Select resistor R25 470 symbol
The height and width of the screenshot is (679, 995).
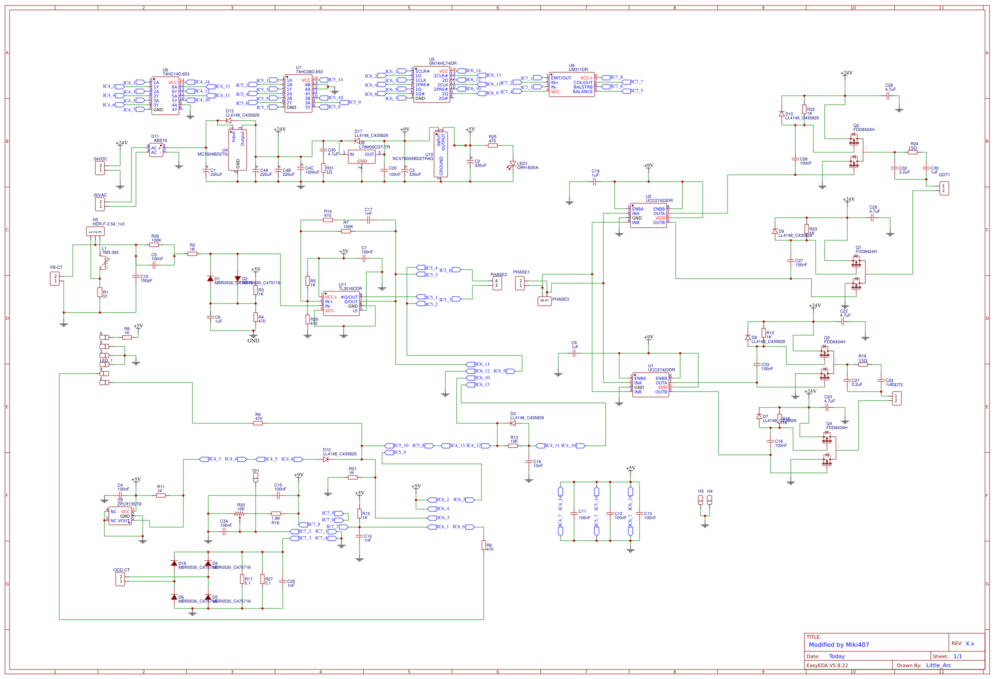pyautogui.click(x=492, y=145)
